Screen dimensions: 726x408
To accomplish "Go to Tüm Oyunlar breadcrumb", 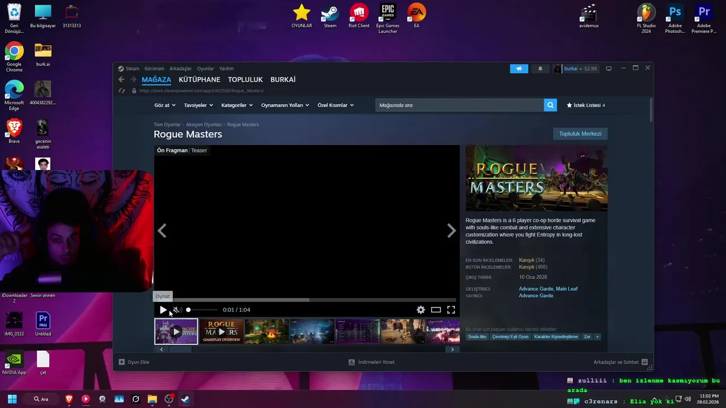I will tap(167, 125).
